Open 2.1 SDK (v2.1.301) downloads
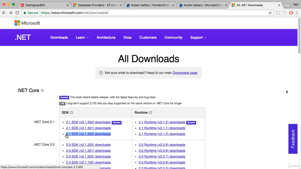 click(88, 128)
